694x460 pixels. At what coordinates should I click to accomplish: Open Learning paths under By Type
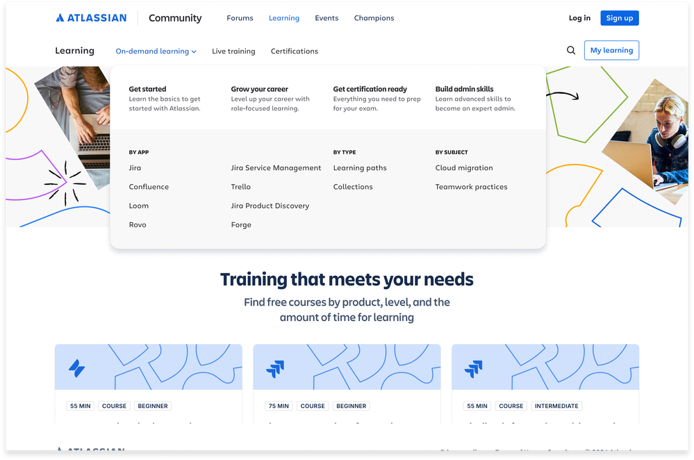(x=360, y=167)
